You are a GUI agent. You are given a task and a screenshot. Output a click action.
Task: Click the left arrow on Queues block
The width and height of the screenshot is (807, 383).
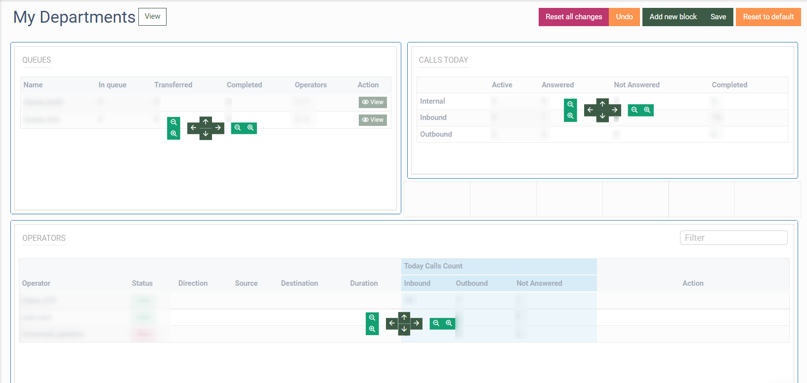click(x=193, y=128)
